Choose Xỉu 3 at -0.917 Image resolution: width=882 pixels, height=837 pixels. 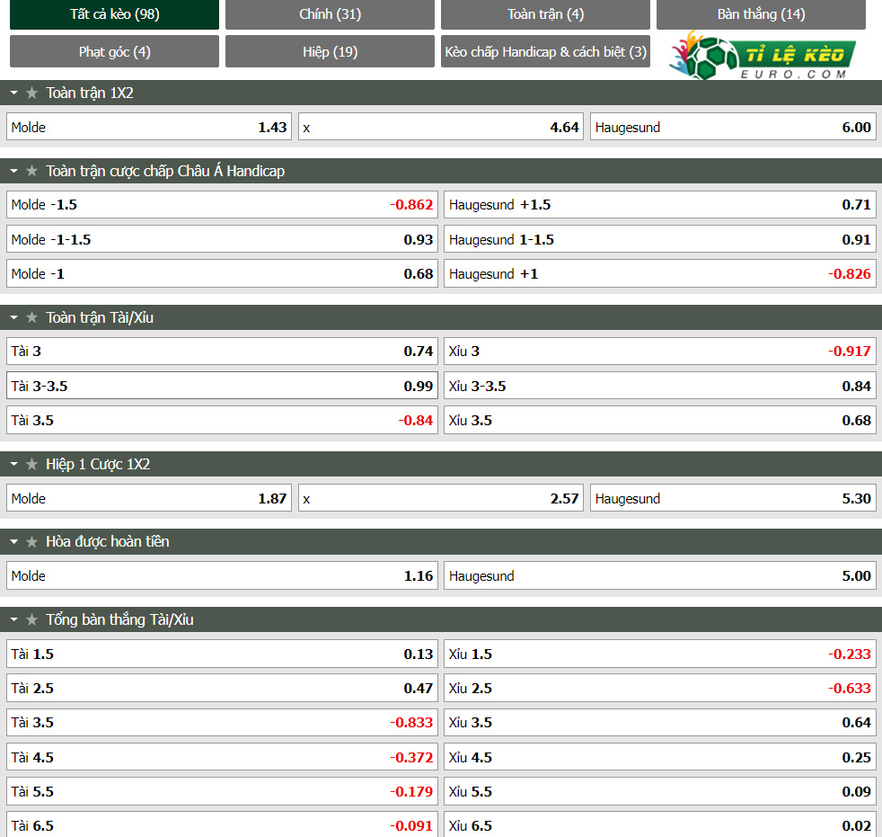pos(660,352)
